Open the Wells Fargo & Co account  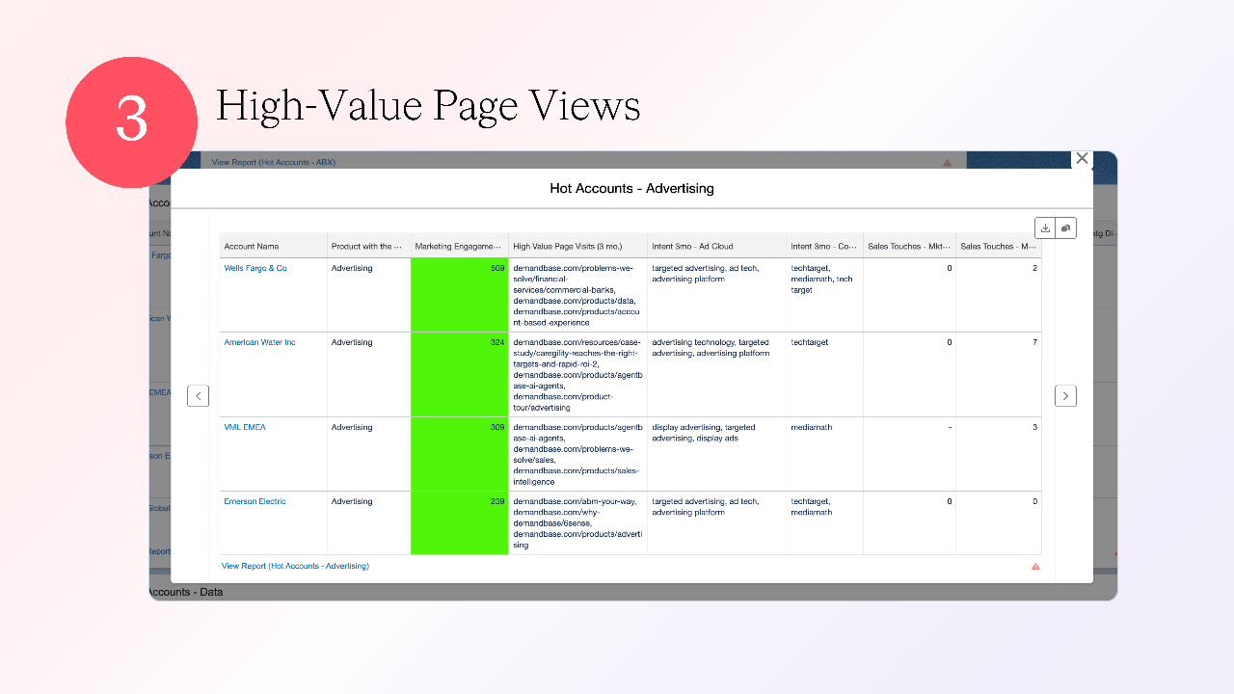pyautogui.click(x=255, y=268)
